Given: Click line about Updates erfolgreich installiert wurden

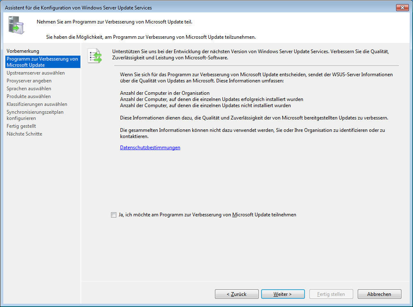Looking at the screenshot, I should point(212,99).
